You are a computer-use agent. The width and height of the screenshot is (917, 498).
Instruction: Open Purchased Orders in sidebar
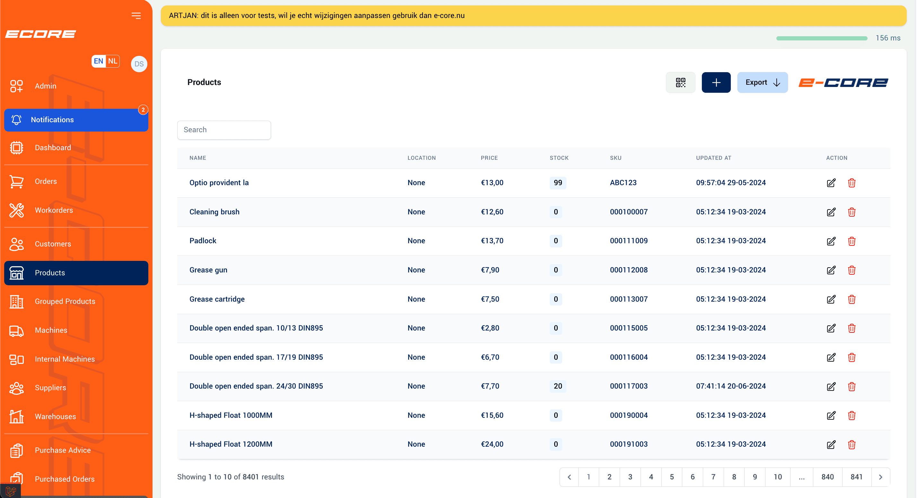coord(76,479)
